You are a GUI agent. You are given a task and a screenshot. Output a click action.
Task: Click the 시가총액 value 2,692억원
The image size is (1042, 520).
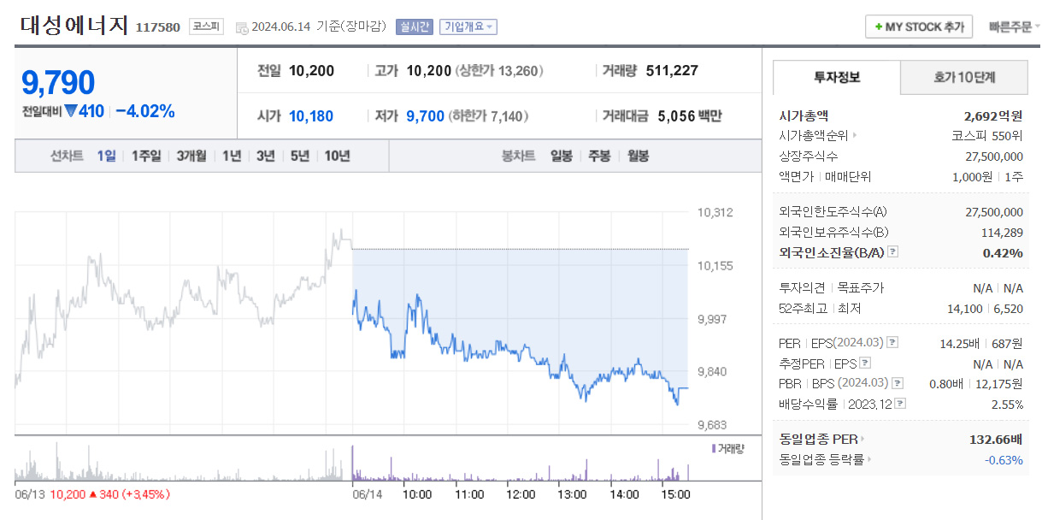(x=993, y=115)
